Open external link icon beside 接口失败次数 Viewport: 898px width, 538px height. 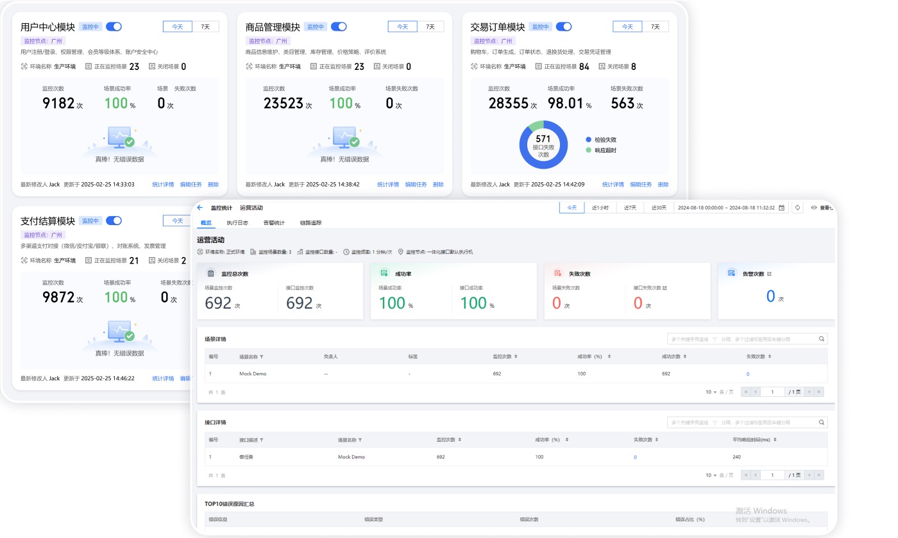[665, 288]
